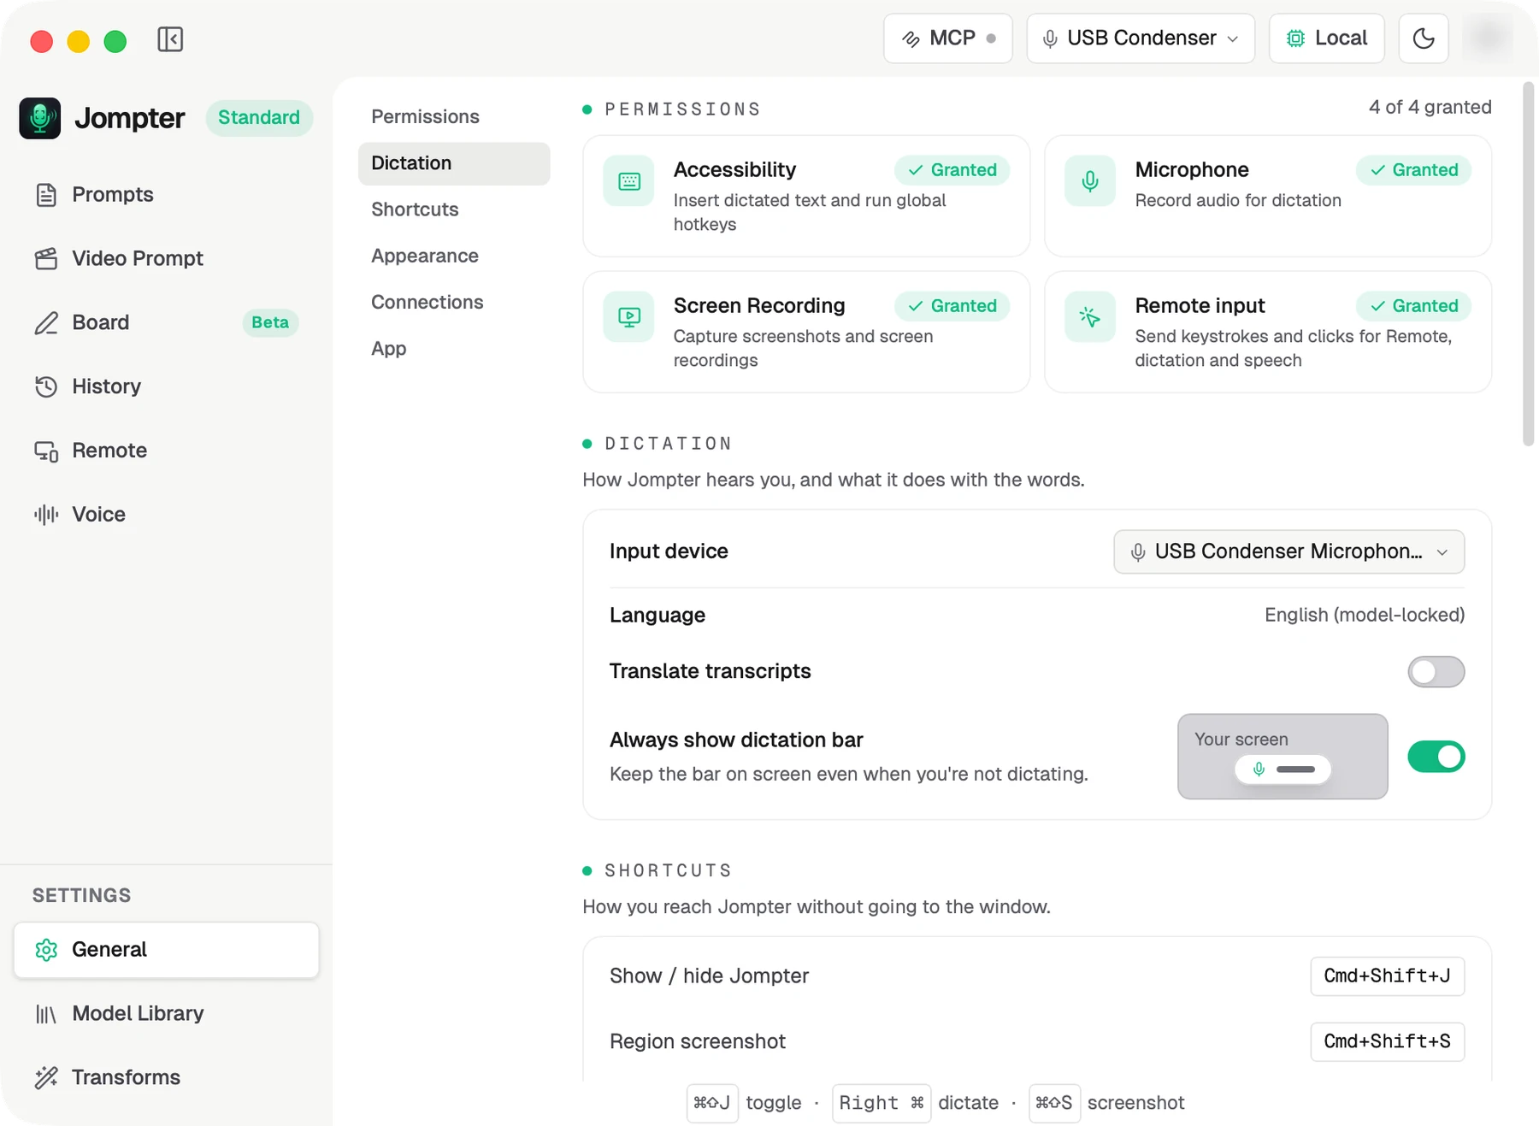
Task: Open the Video Prompt page
Action: click(x=166, y=258)
